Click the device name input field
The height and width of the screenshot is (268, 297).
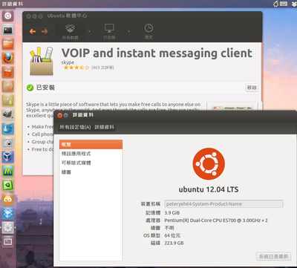[x=224, y=204]
